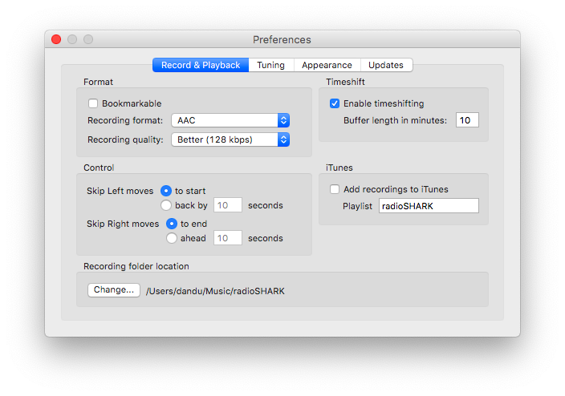
Task: Disable the Enable timeshifting checkbox
Action: pos(335,103)
